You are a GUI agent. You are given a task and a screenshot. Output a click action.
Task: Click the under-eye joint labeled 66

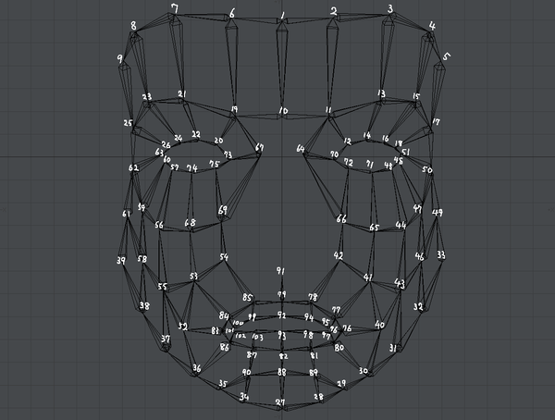point(341,218)
